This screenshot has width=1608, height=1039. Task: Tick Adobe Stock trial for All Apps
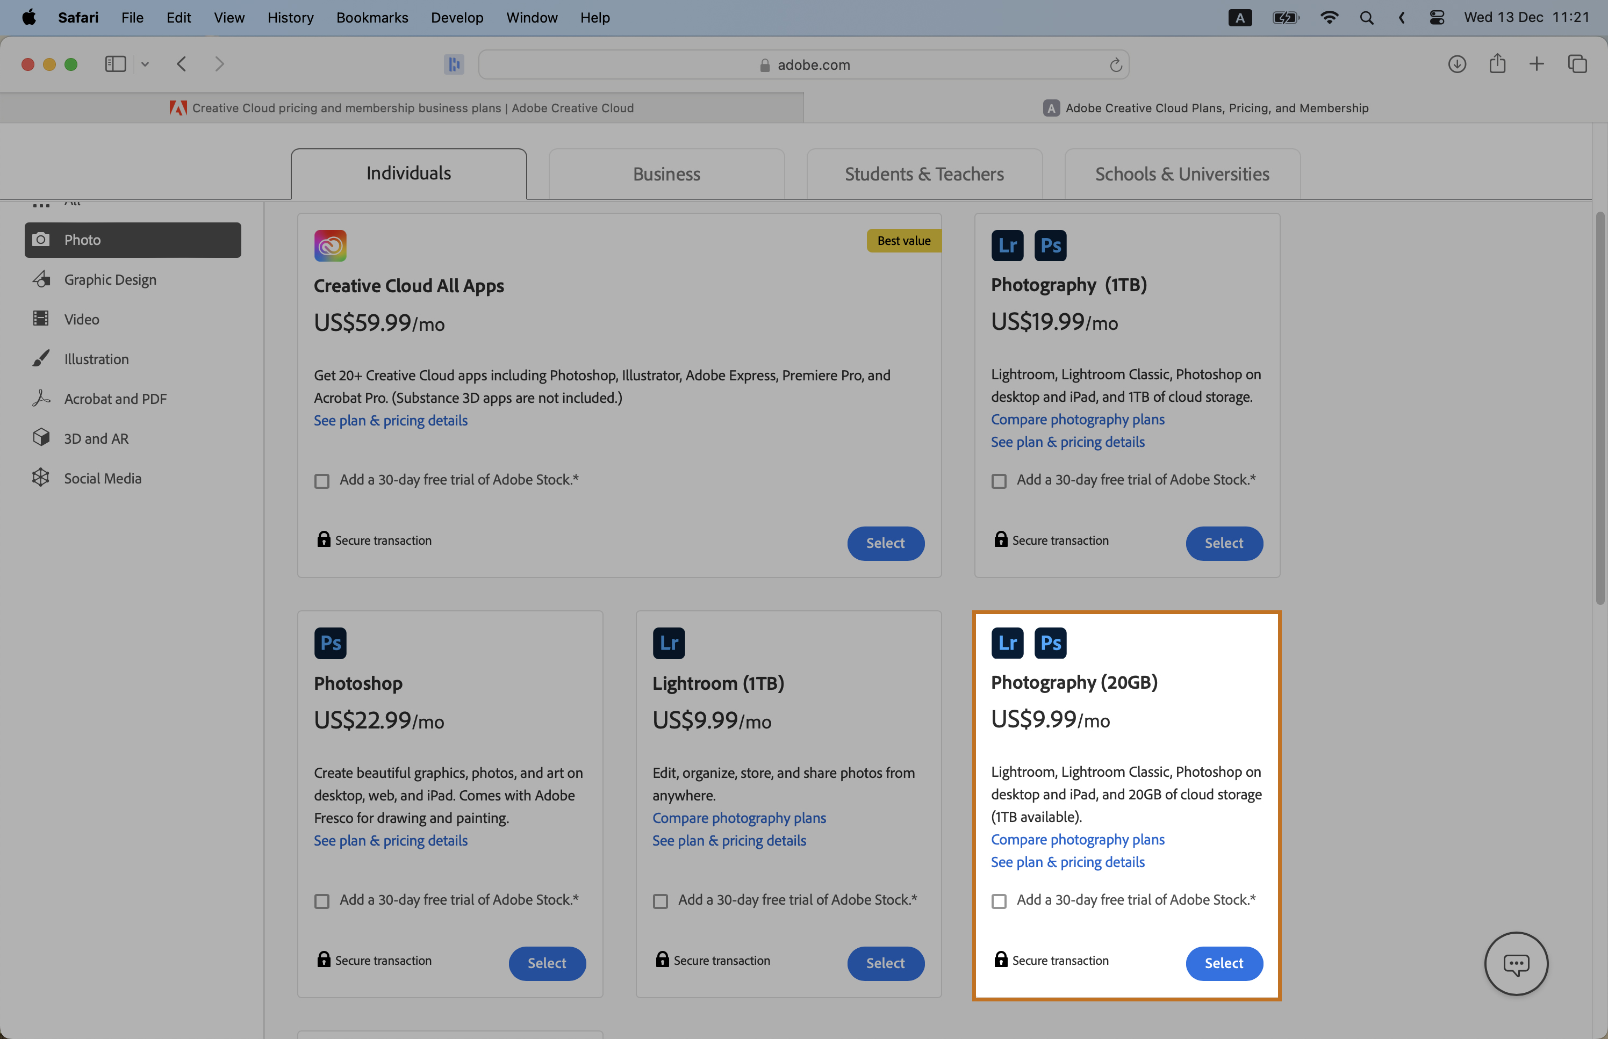(x=322, y=481)
